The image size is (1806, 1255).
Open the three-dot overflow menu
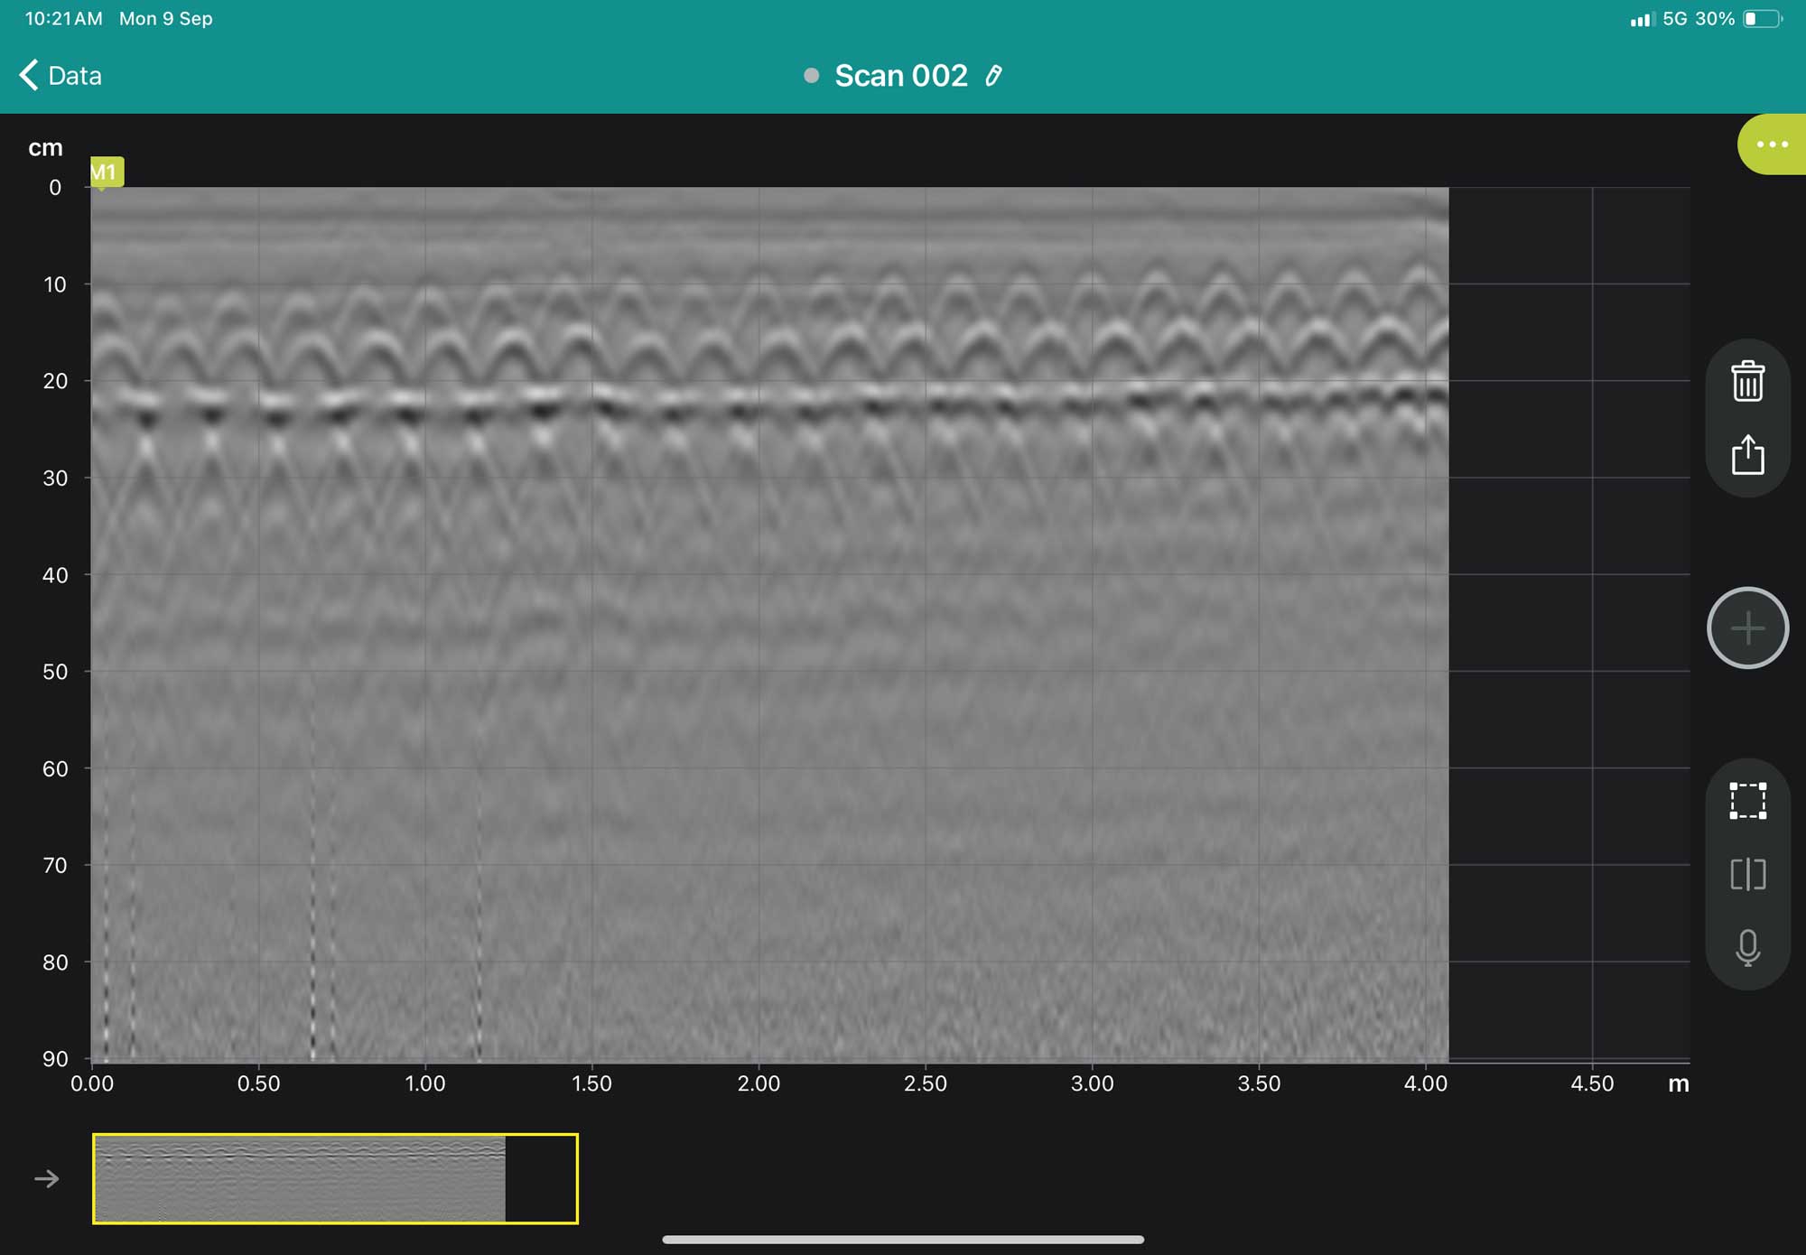pos(1772,144)
